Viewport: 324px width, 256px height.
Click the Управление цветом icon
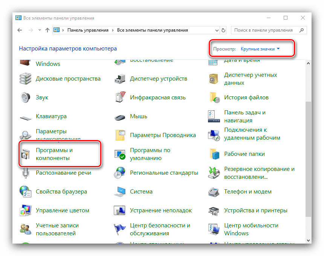[26, 210]
